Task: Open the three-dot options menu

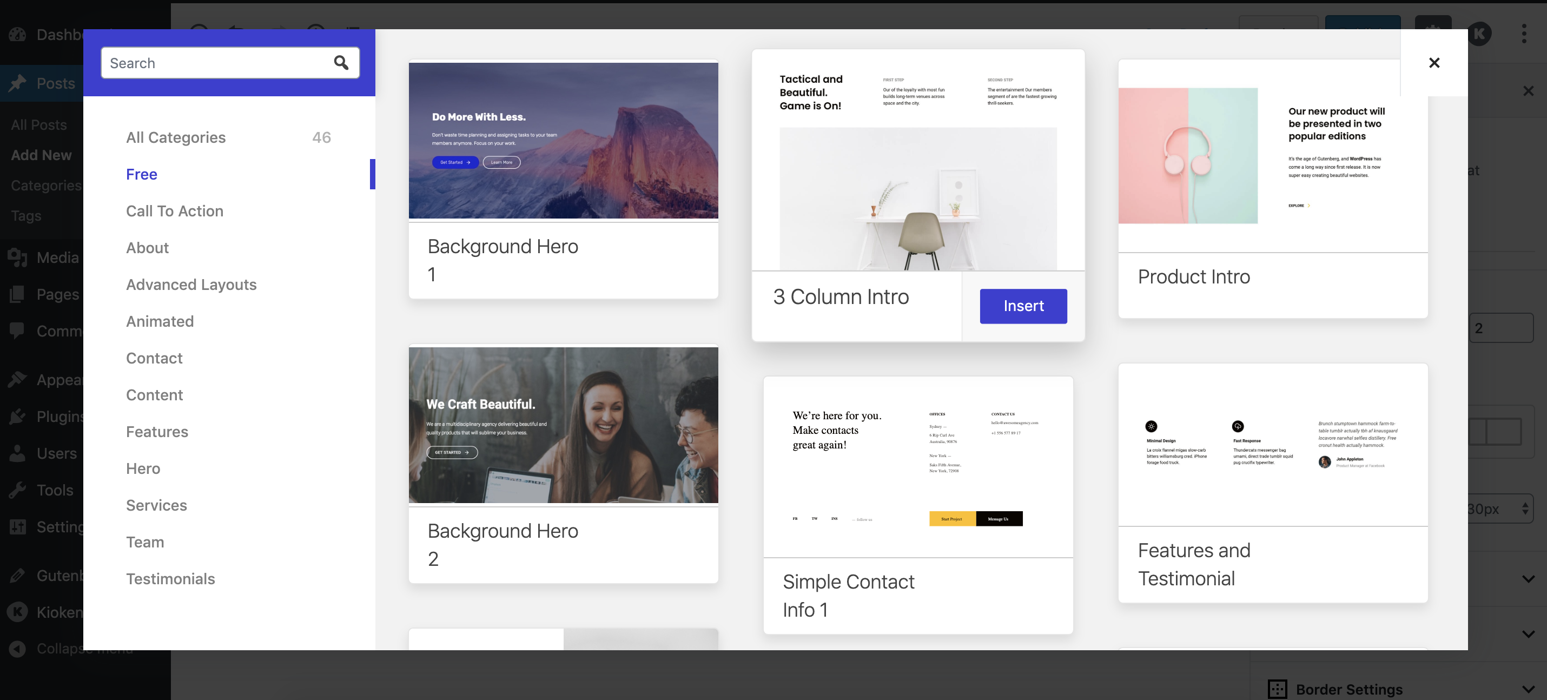Action: 1524,34
